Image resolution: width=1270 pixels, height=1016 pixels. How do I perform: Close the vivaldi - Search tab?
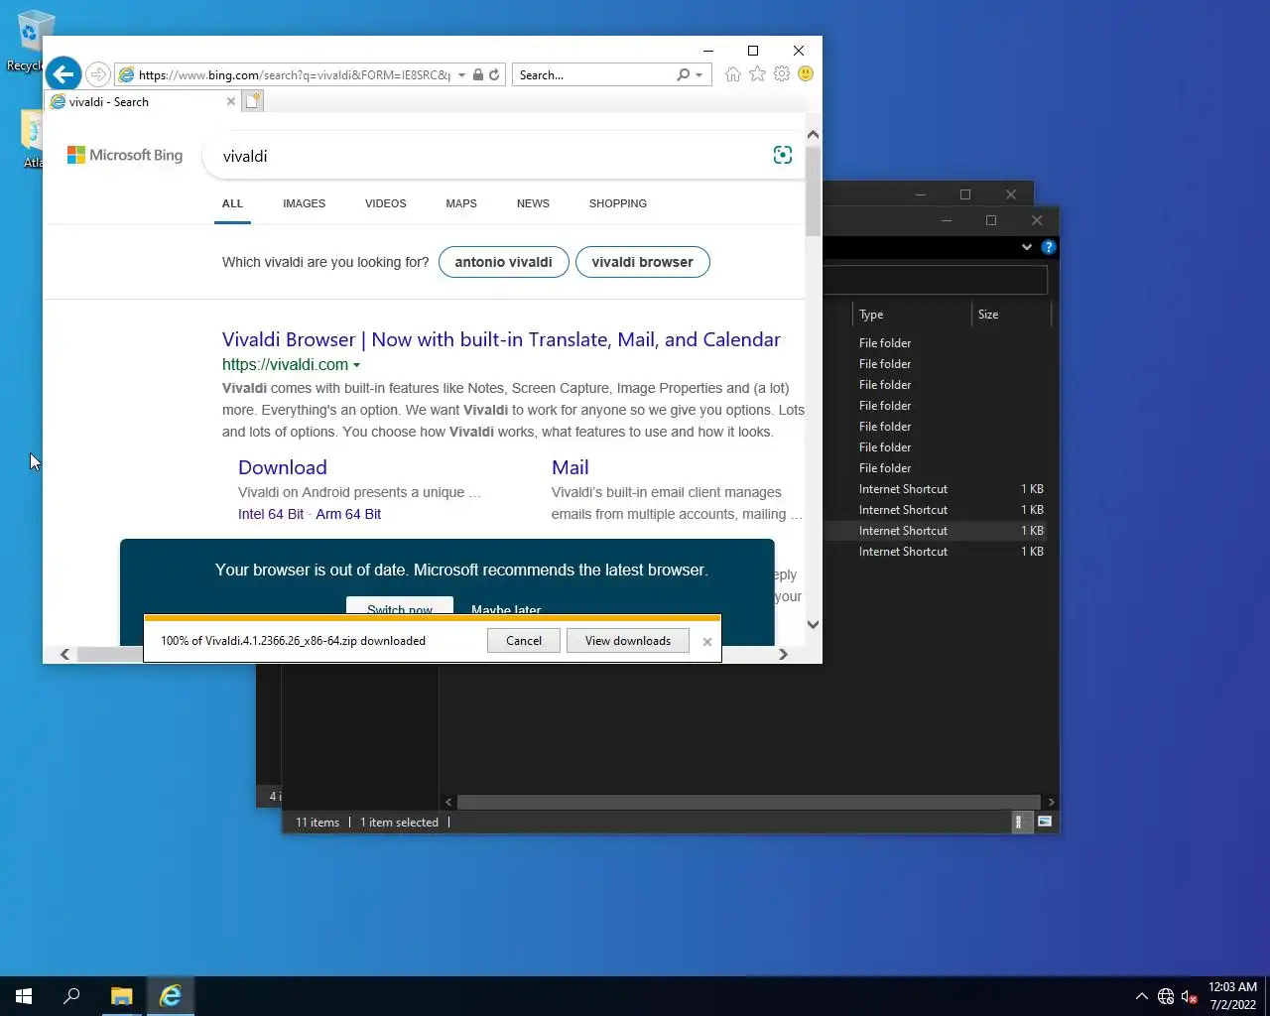tap(231, 101)
